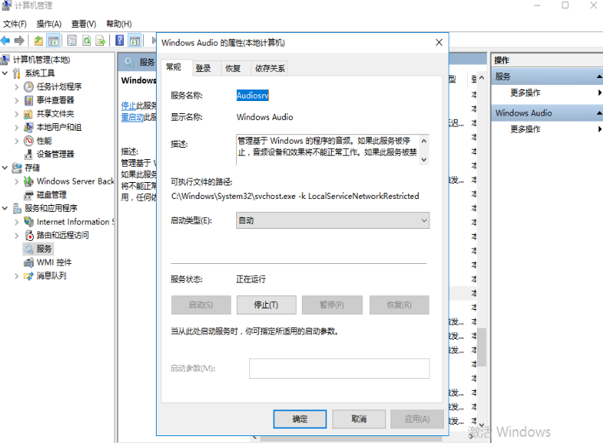This screenshot has height=443, width=603.
Task: Open the 文件(F) menu
Action: point(15,24)
